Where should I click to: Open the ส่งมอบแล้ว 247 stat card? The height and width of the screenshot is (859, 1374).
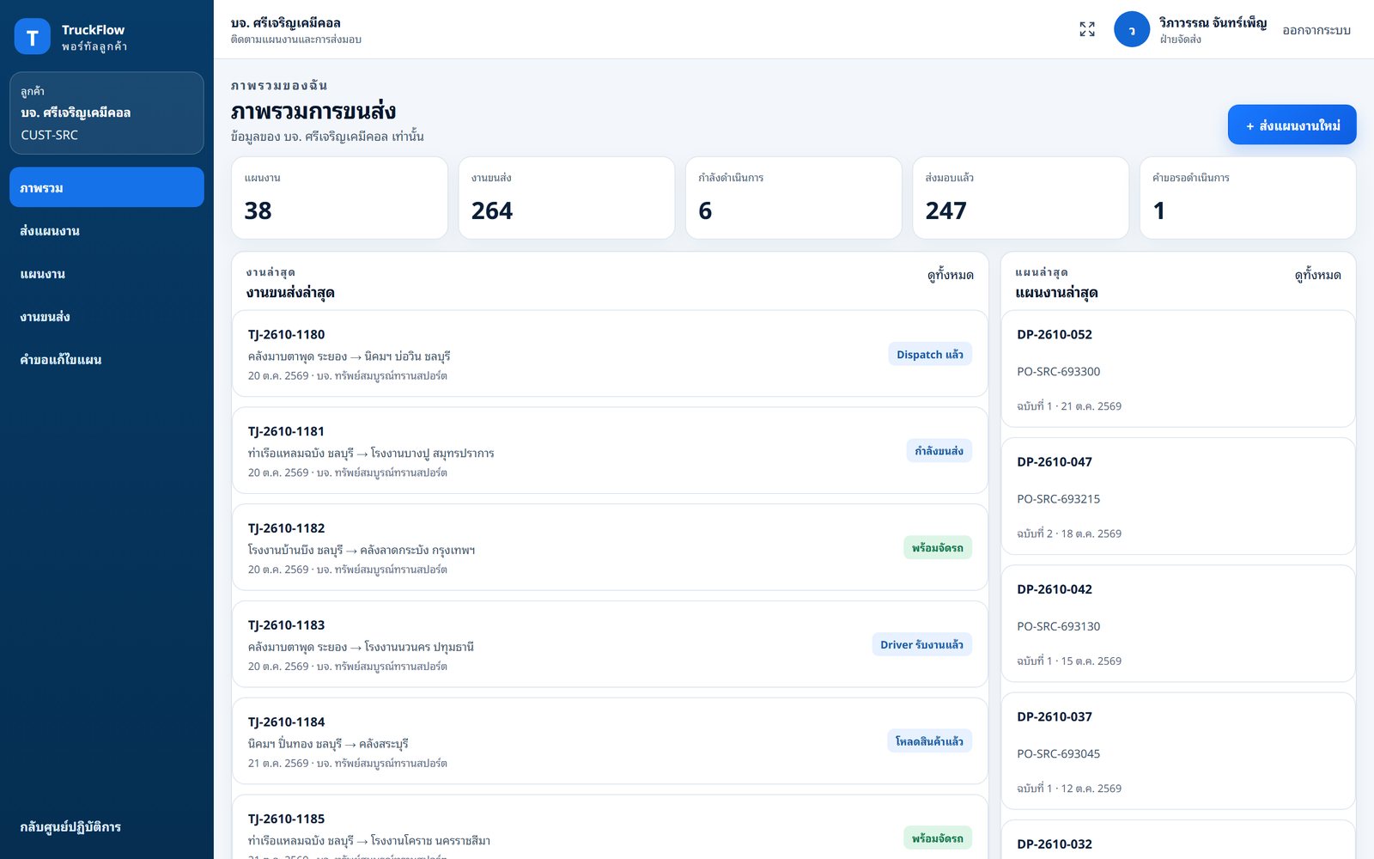point(1020,198)
